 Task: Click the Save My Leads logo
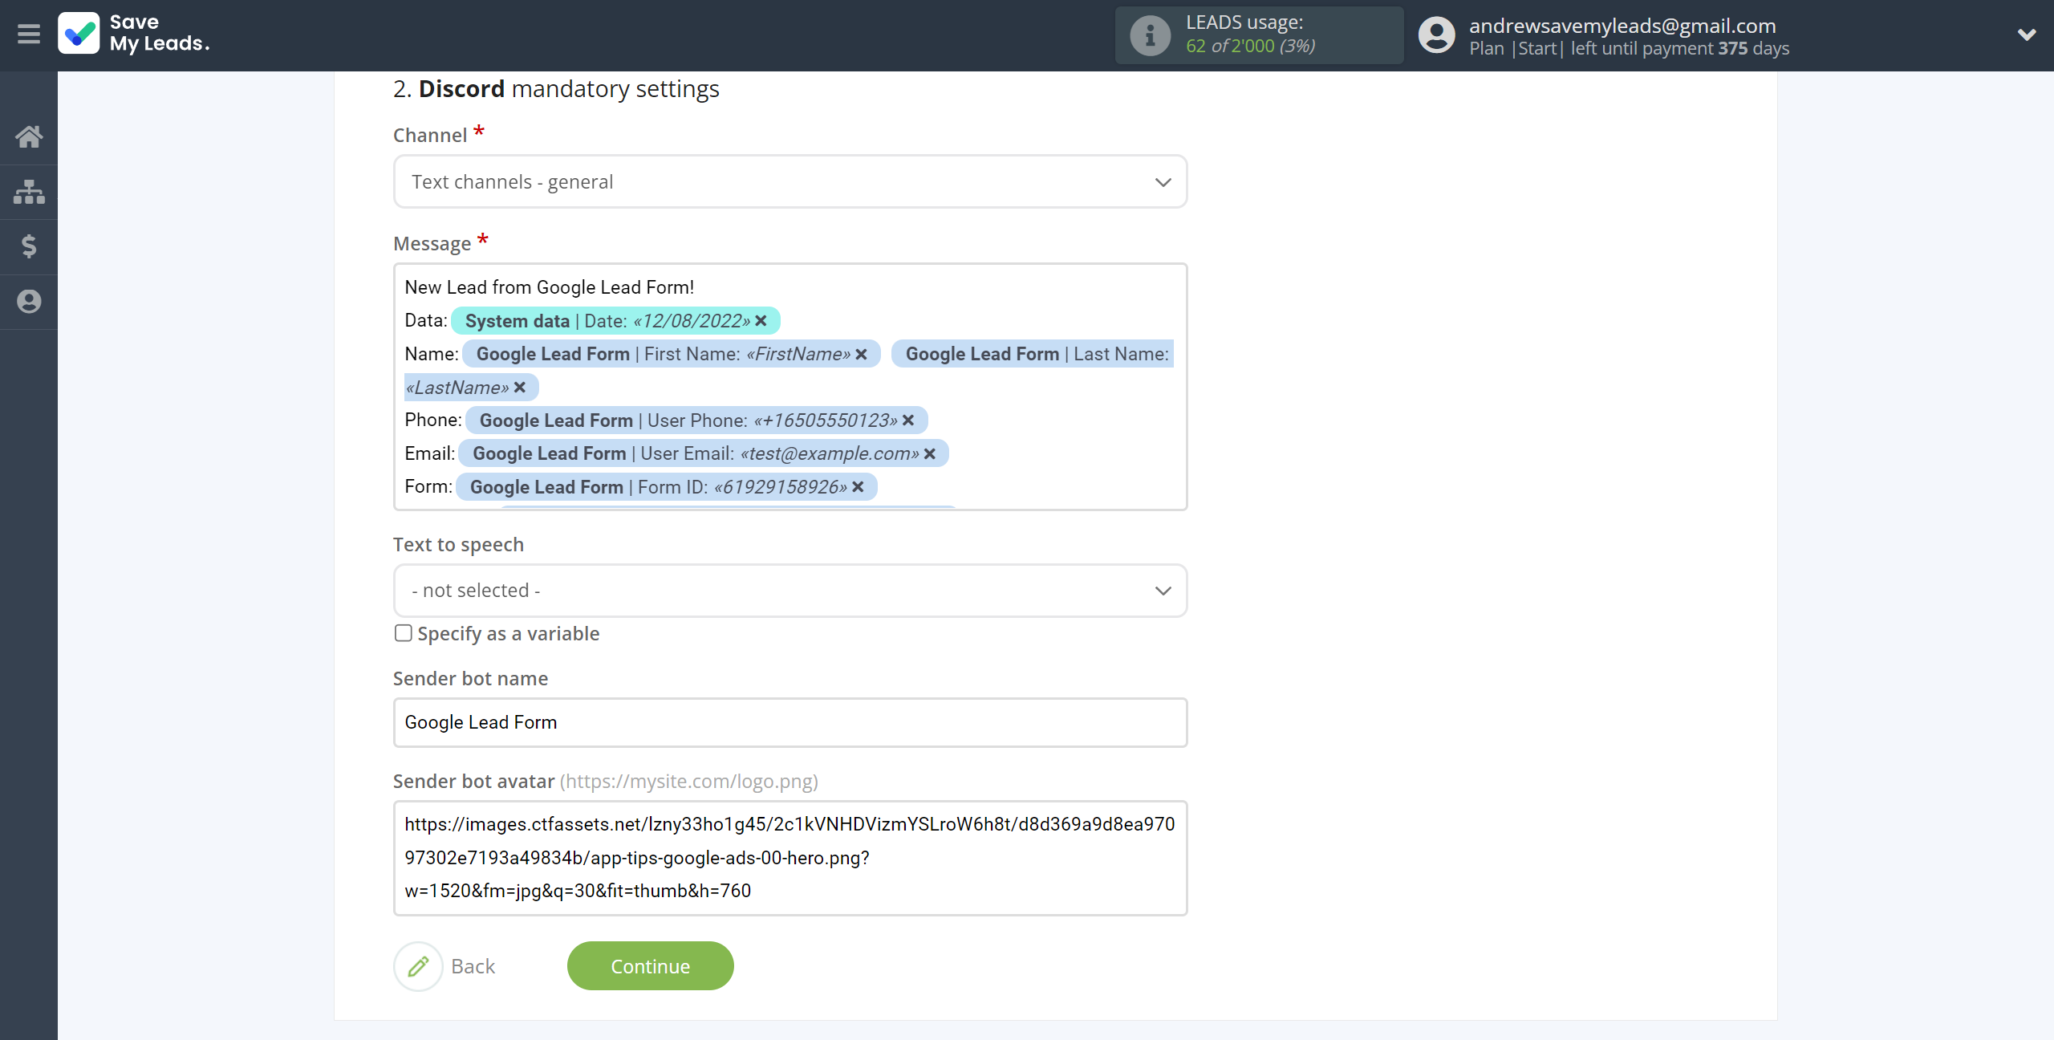point(134,34)
